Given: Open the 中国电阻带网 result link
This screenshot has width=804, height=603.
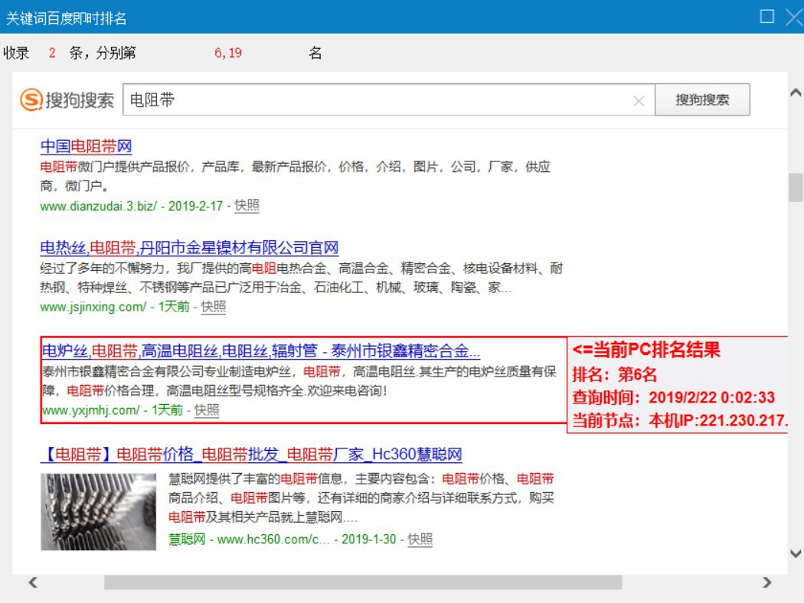Looking at the screenshot, I should click(86, 146).
